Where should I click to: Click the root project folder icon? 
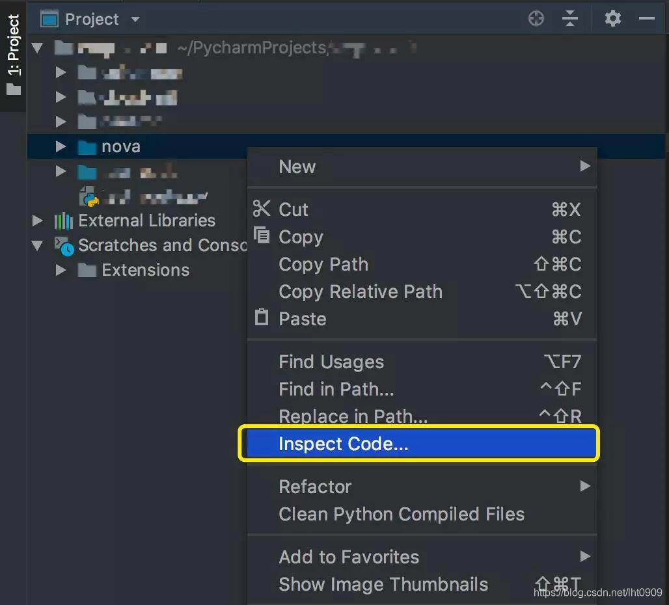64,47
